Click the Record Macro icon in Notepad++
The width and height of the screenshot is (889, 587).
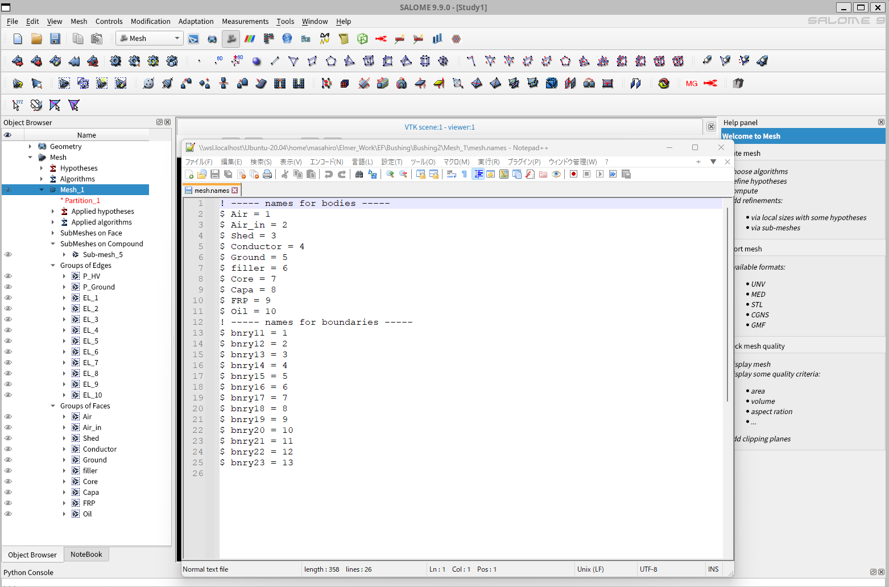pos(573,174)
